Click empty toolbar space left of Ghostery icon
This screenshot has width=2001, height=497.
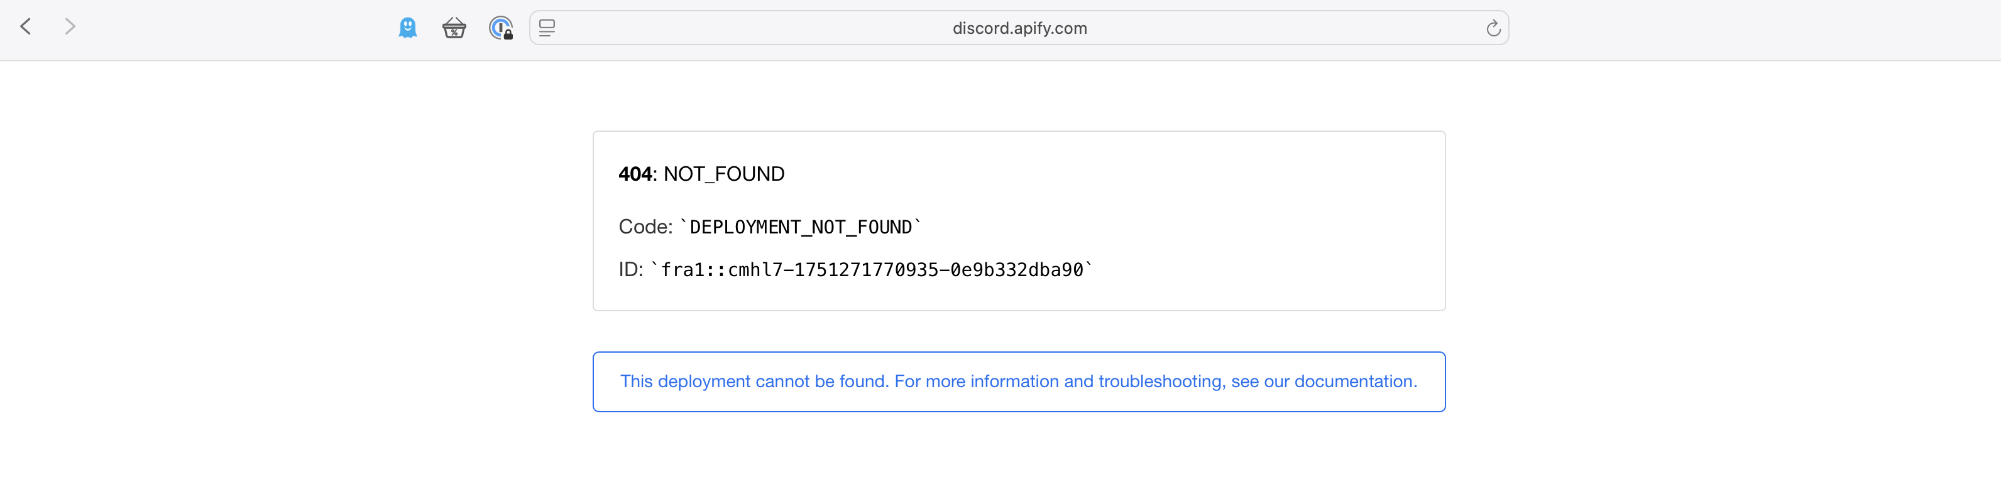(x=233, y=29)
